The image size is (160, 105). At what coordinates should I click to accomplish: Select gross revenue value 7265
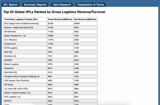50,60
